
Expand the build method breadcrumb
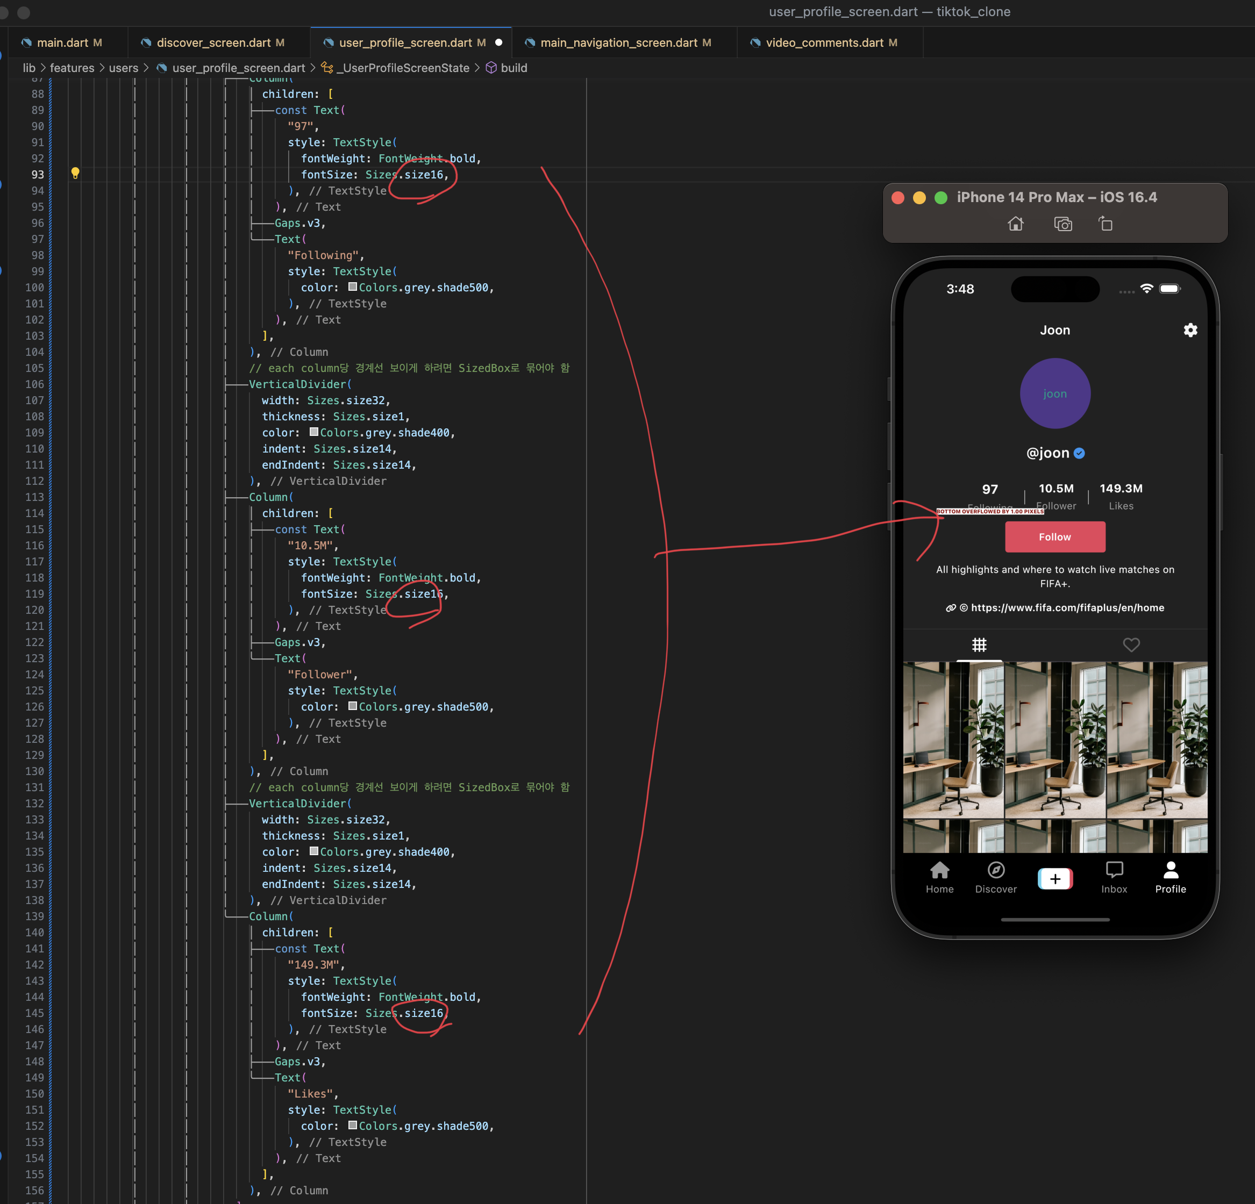[x=514, y=68]
